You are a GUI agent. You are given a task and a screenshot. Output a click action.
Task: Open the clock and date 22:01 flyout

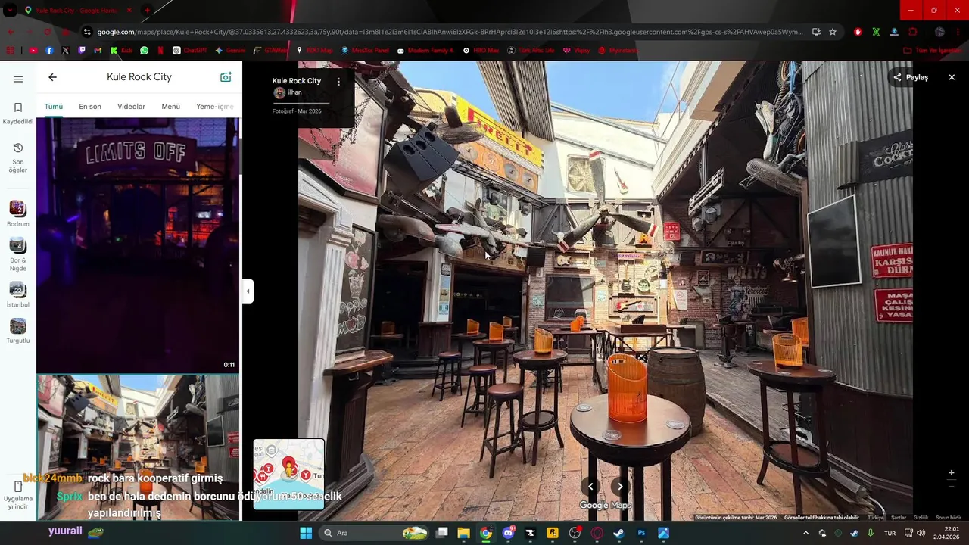(x=947, y=533)
